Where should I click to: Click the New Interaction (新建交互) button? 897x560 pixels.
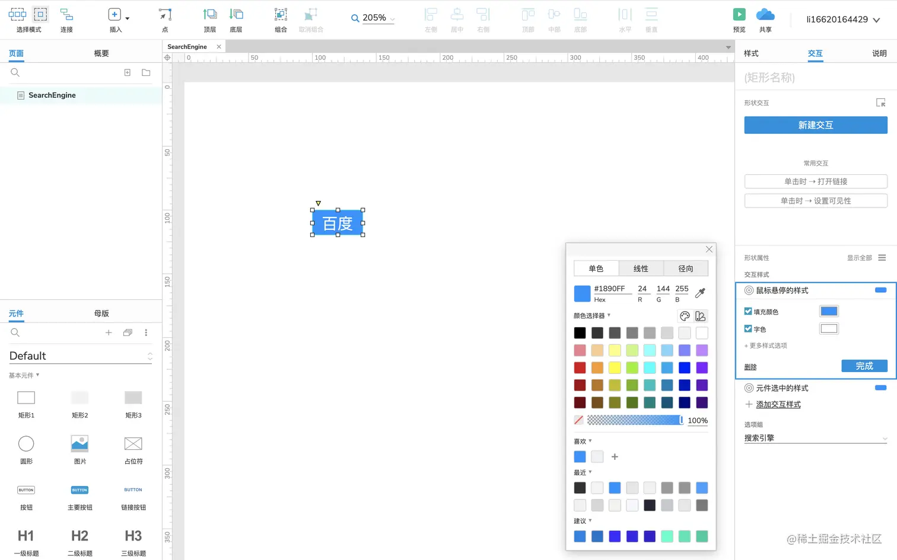click(x=816, y=125)
